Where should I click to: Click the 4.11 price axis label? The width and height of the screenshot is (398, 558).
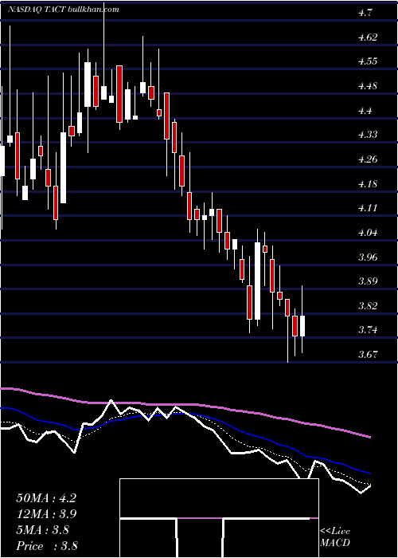point(368,208)
